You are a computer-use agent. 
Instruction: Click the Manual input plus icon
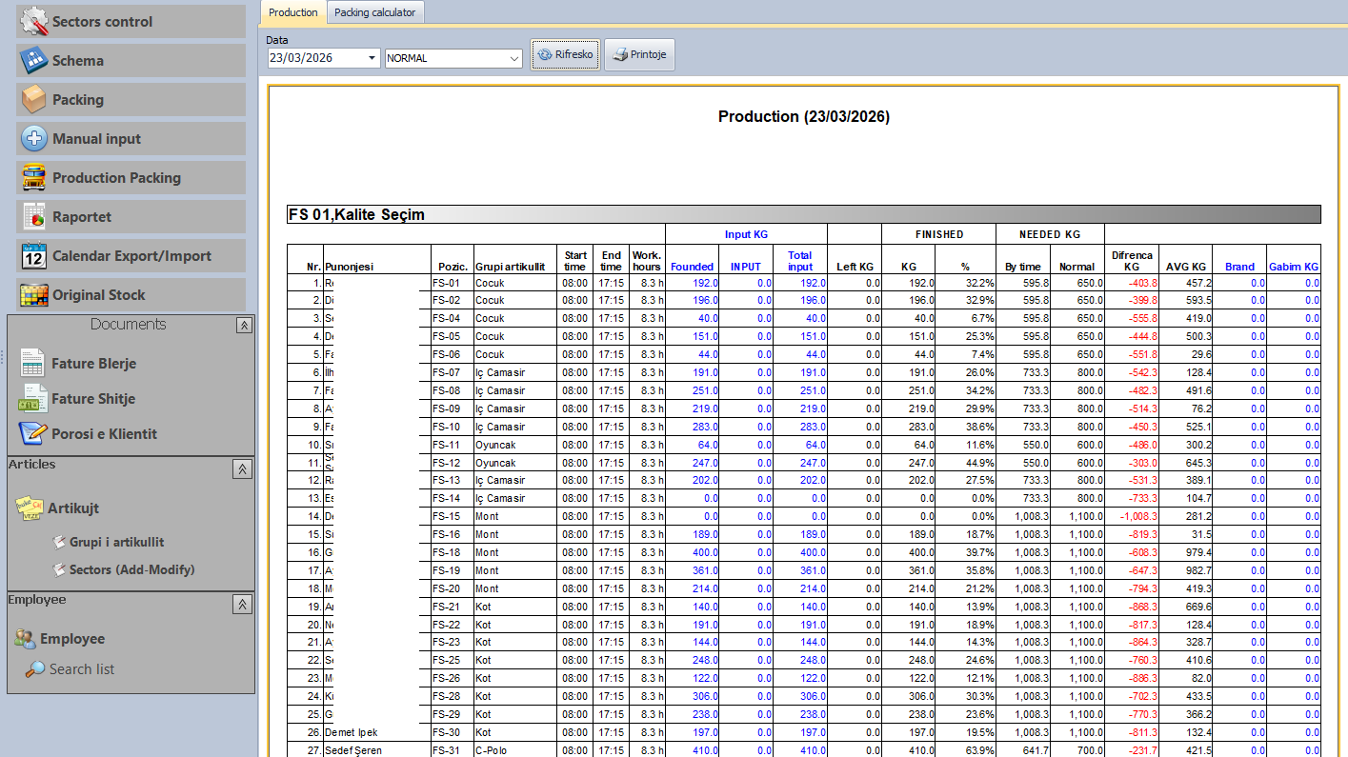point(34,138)
